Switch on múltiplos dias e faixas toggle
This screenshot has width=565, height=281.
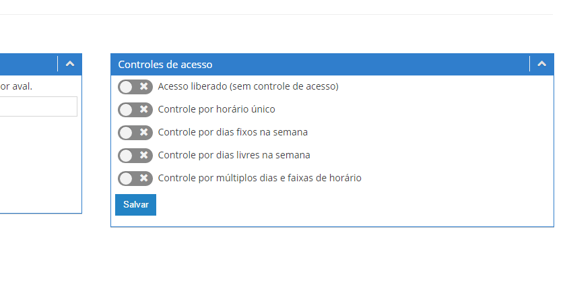[x=135, y=179]
